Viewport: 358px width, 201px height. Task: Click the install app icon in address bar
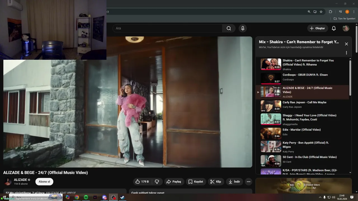pyautogui.click(x=315, y=12)
